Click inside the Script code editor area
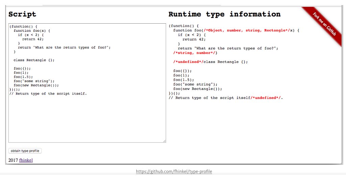The height and width of the screenshot is (176, 346). point(87,83)
